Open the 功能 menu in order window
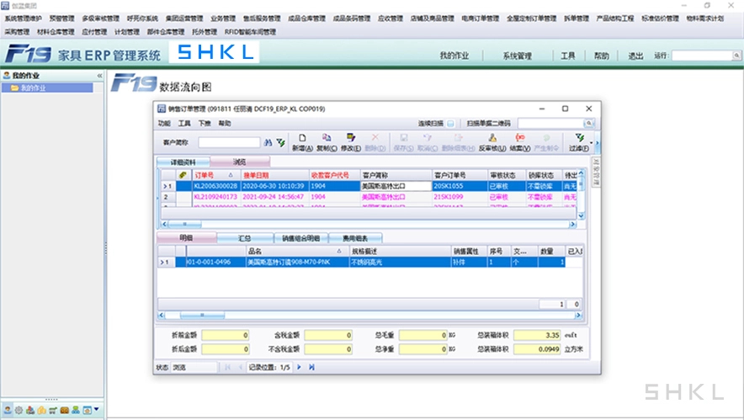This screenshot has height=420, width=744. [x=164, y=124]
